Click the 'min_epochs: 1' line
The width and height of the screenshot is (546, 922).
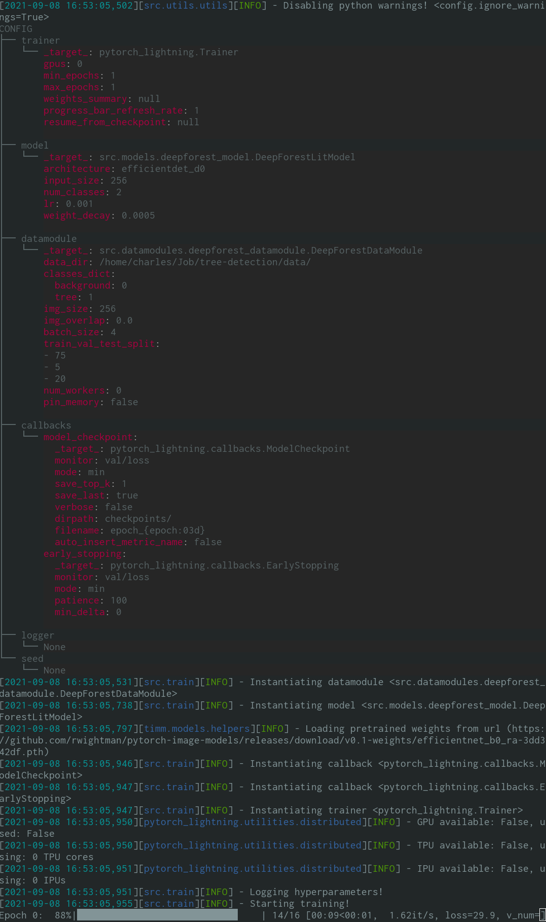pyautogui.click(x=80, y=76)
